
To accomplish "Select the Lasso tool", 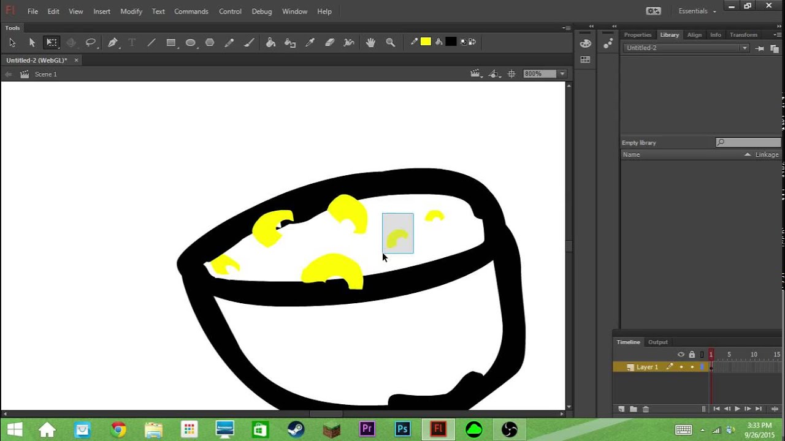I will [90, 42].
